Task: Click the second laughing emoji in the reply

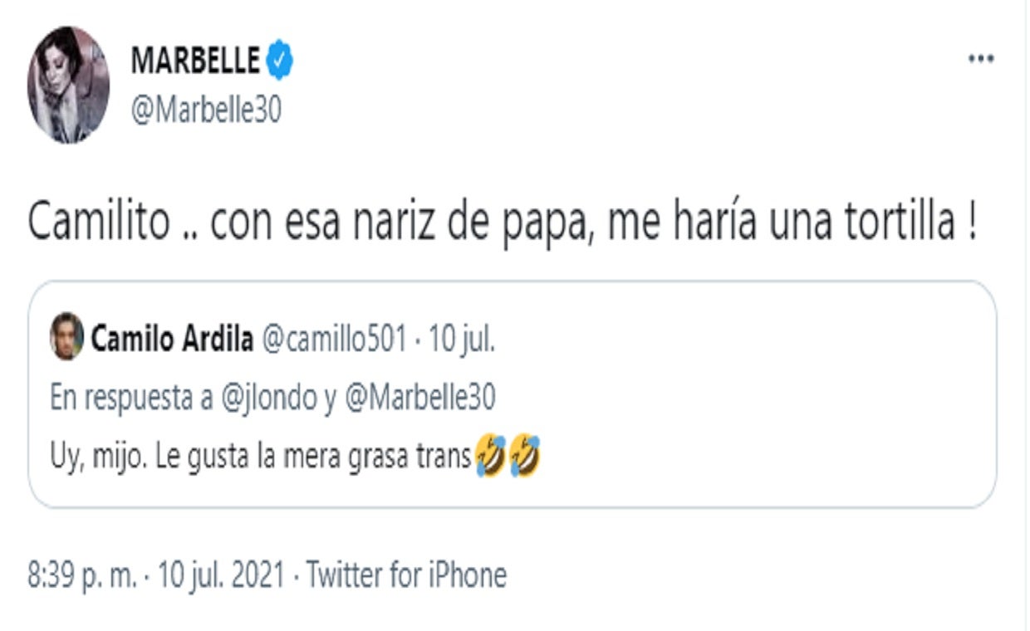Action: point(523,453)
